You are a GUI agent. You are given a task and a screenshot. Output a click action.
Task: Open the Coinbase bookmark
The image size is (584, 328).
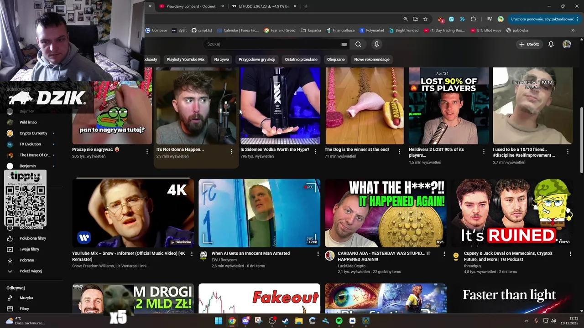tap(156, 31)
